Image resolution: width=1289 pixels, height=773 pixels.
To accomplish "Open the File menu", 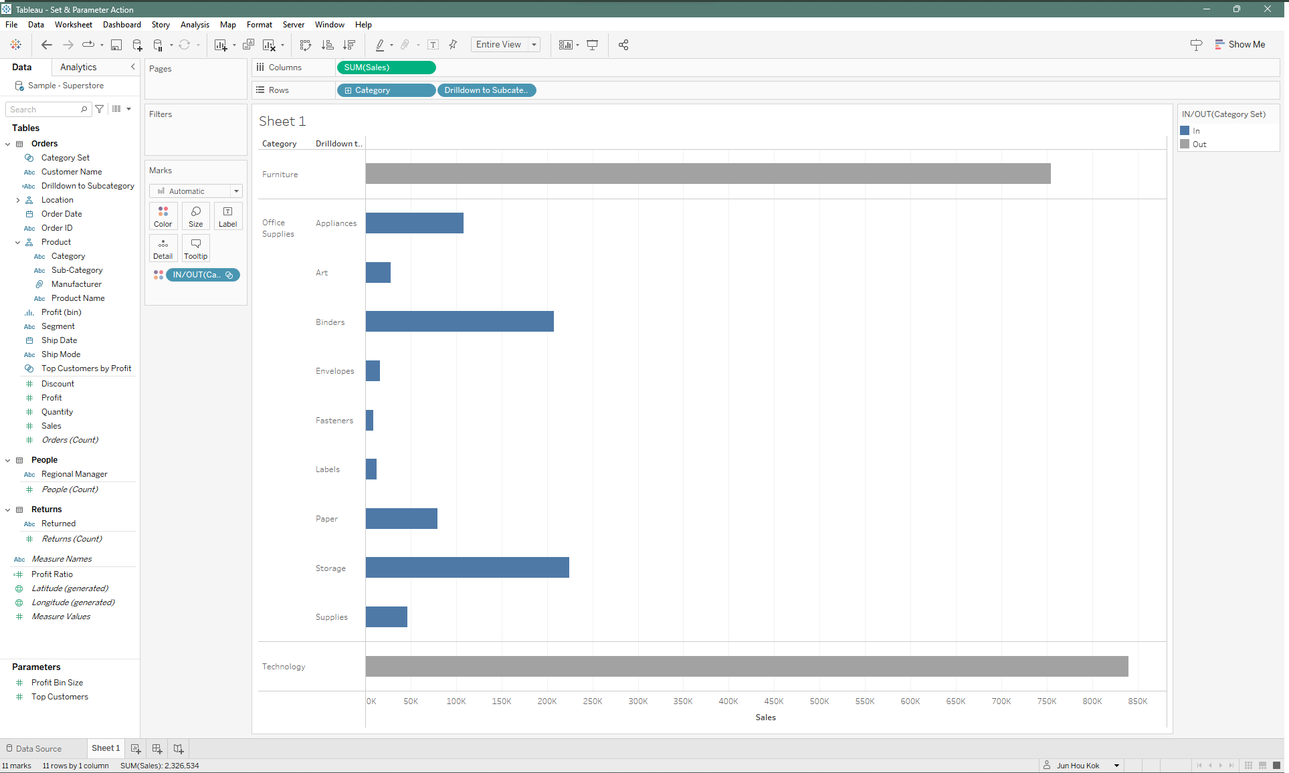I will [x=11, y=25].
